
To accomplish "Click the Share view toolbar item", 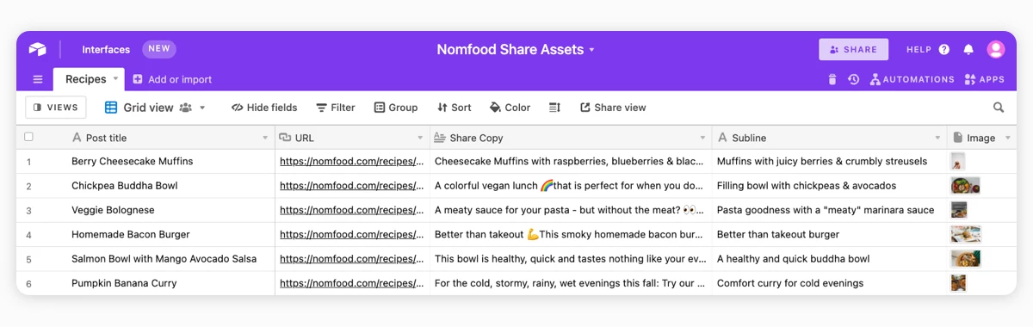I will pos(613,108).
